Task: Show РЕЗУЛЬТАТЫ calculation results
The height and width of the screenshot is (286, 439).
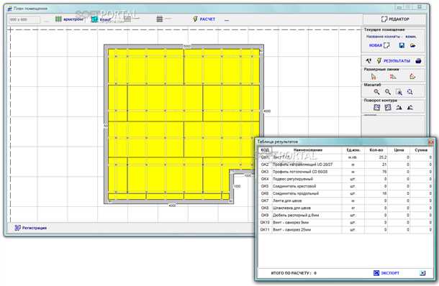Action: [394, 60]
